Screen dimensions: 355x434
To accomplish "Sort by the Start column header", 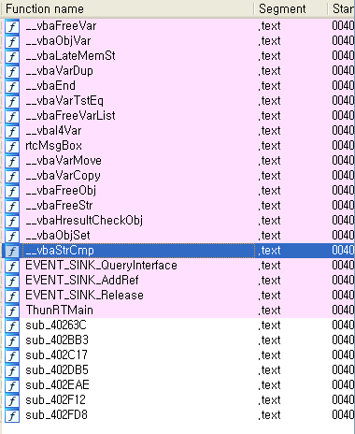I will coord(342,8).
